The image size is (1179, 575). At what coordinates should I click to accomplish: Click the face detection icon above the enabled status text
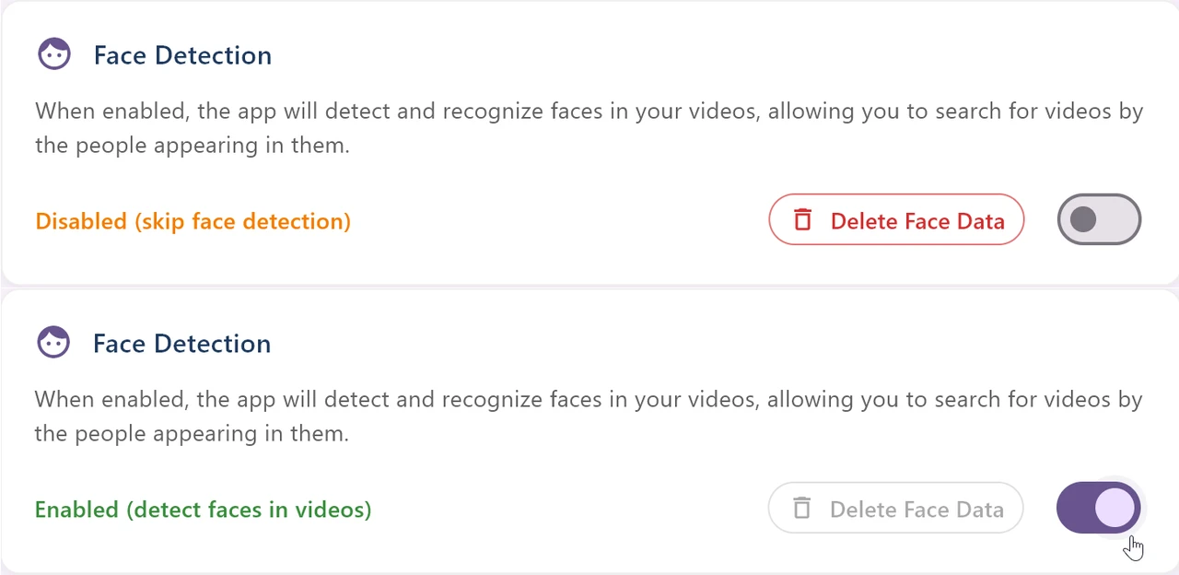(x=53, y=342)
